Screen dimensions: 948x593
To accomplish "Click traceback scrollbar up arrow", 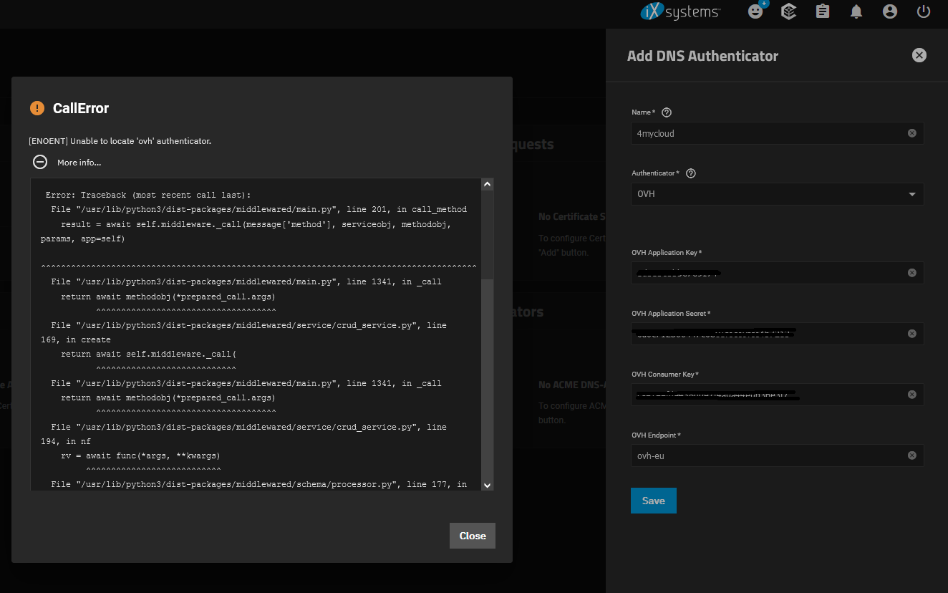I will [x=488, y=184].
